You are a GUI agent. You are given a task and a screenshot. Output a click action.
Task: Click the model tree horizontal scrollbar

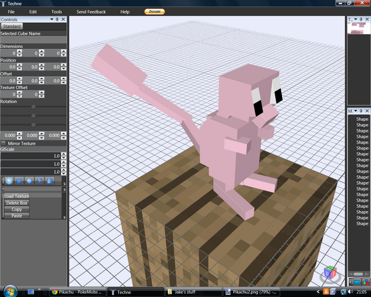358,274
